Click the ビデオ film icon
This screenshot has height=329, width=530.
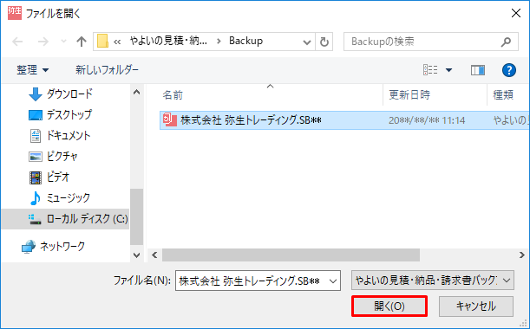tap(36, 177)
